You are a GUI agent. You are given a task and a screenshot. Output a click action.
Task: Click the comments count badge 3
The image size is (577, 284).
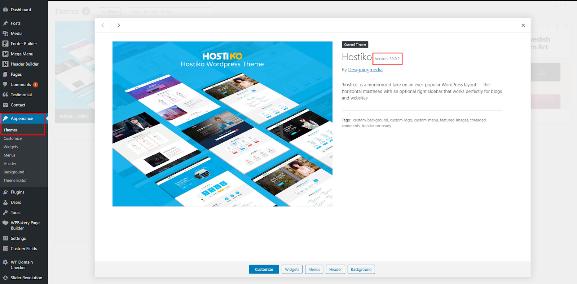(x=35, y=85)
